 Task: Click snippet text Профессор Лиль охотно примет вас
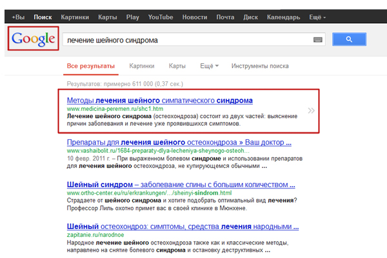tap(157, 208)
